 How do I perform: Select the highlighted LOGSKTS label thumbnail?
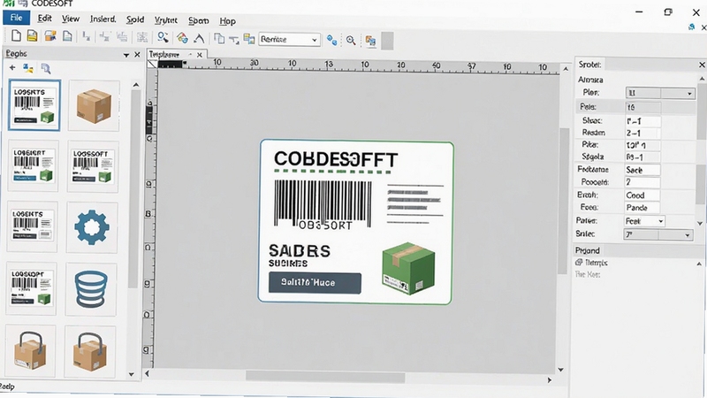point(34,105)
